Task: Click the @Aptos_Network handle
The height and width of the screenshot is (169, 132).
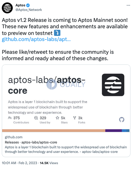Action: click(29, 10)
